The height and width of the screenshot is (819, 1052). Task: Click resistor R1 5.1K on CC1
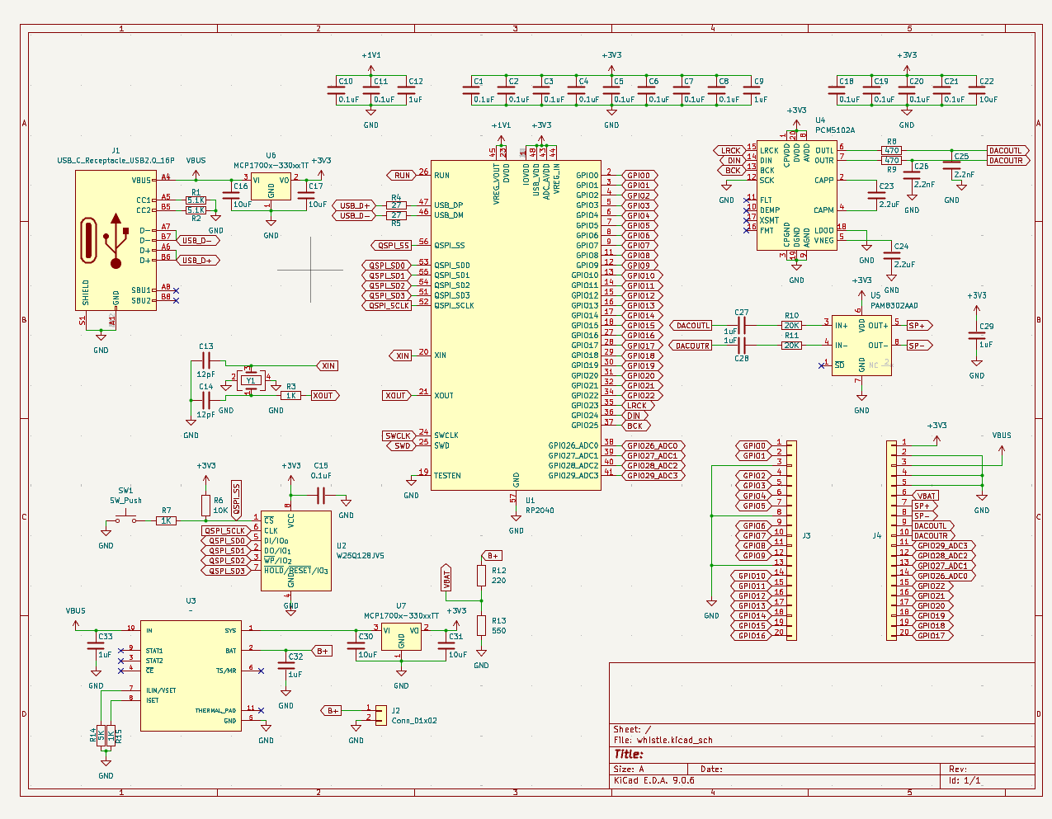[x=196, y=200]
